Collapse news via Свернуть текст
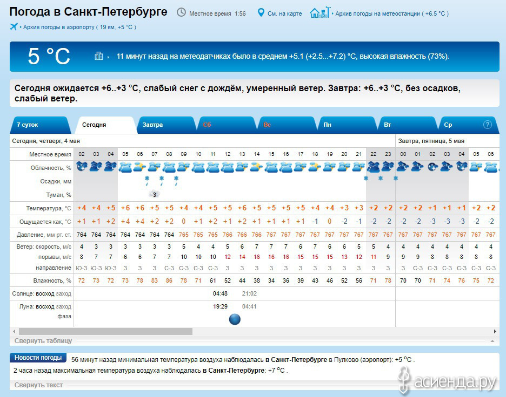 point(38,385)
